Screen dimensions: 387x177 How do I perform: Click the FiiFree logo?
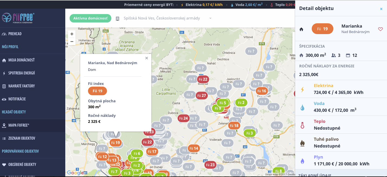(x=18, y=18)
